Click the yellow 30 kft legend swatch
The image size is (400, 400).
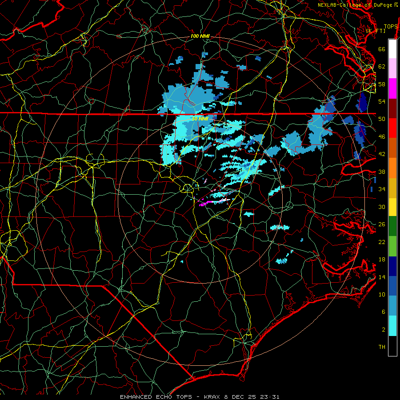coord(392,207)
